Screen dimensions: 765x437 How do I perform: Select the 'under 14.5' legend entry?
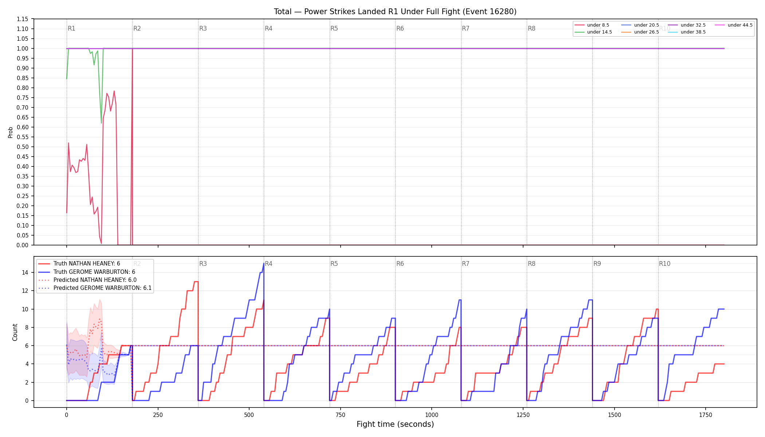point(593,32)
